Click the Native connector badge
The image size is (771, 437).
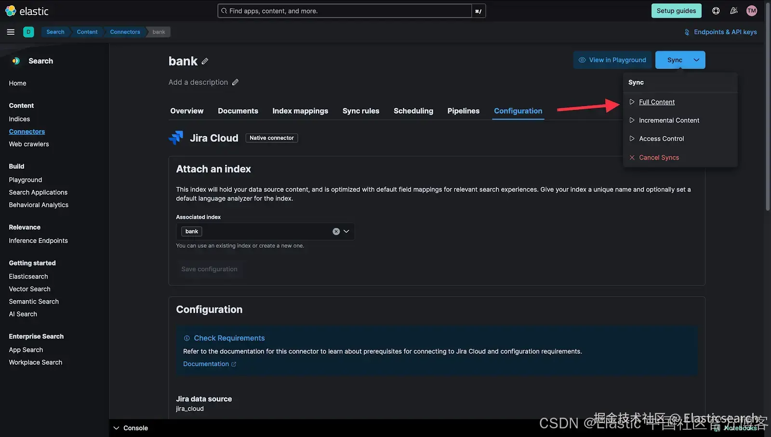272,138
